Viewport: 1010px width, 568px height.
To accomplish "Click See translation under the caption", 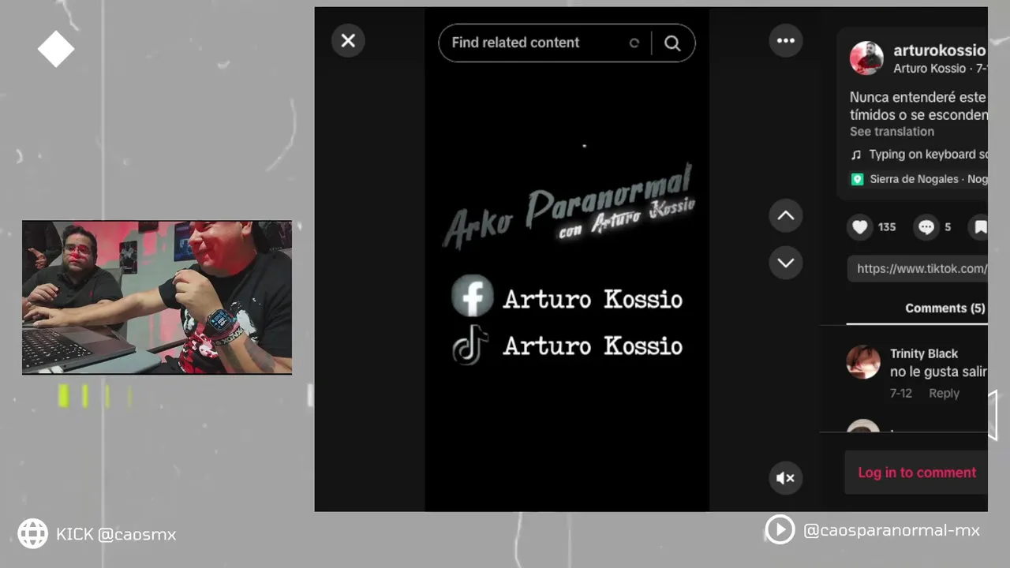I will 892,132.
